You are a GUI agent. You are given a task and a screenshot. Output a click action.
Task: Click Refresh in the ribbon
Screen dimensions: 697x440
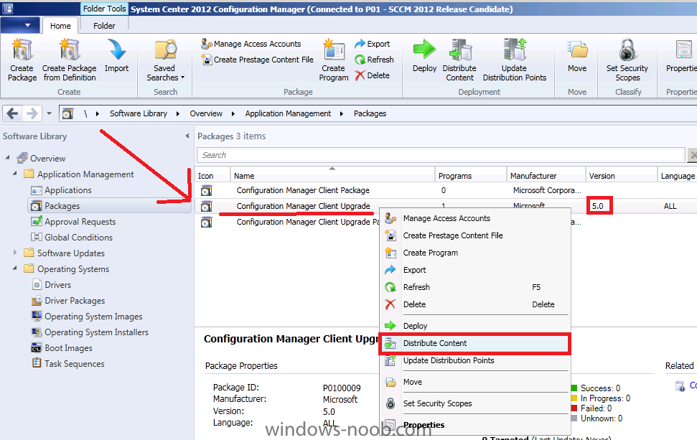(x=374, y=59)
